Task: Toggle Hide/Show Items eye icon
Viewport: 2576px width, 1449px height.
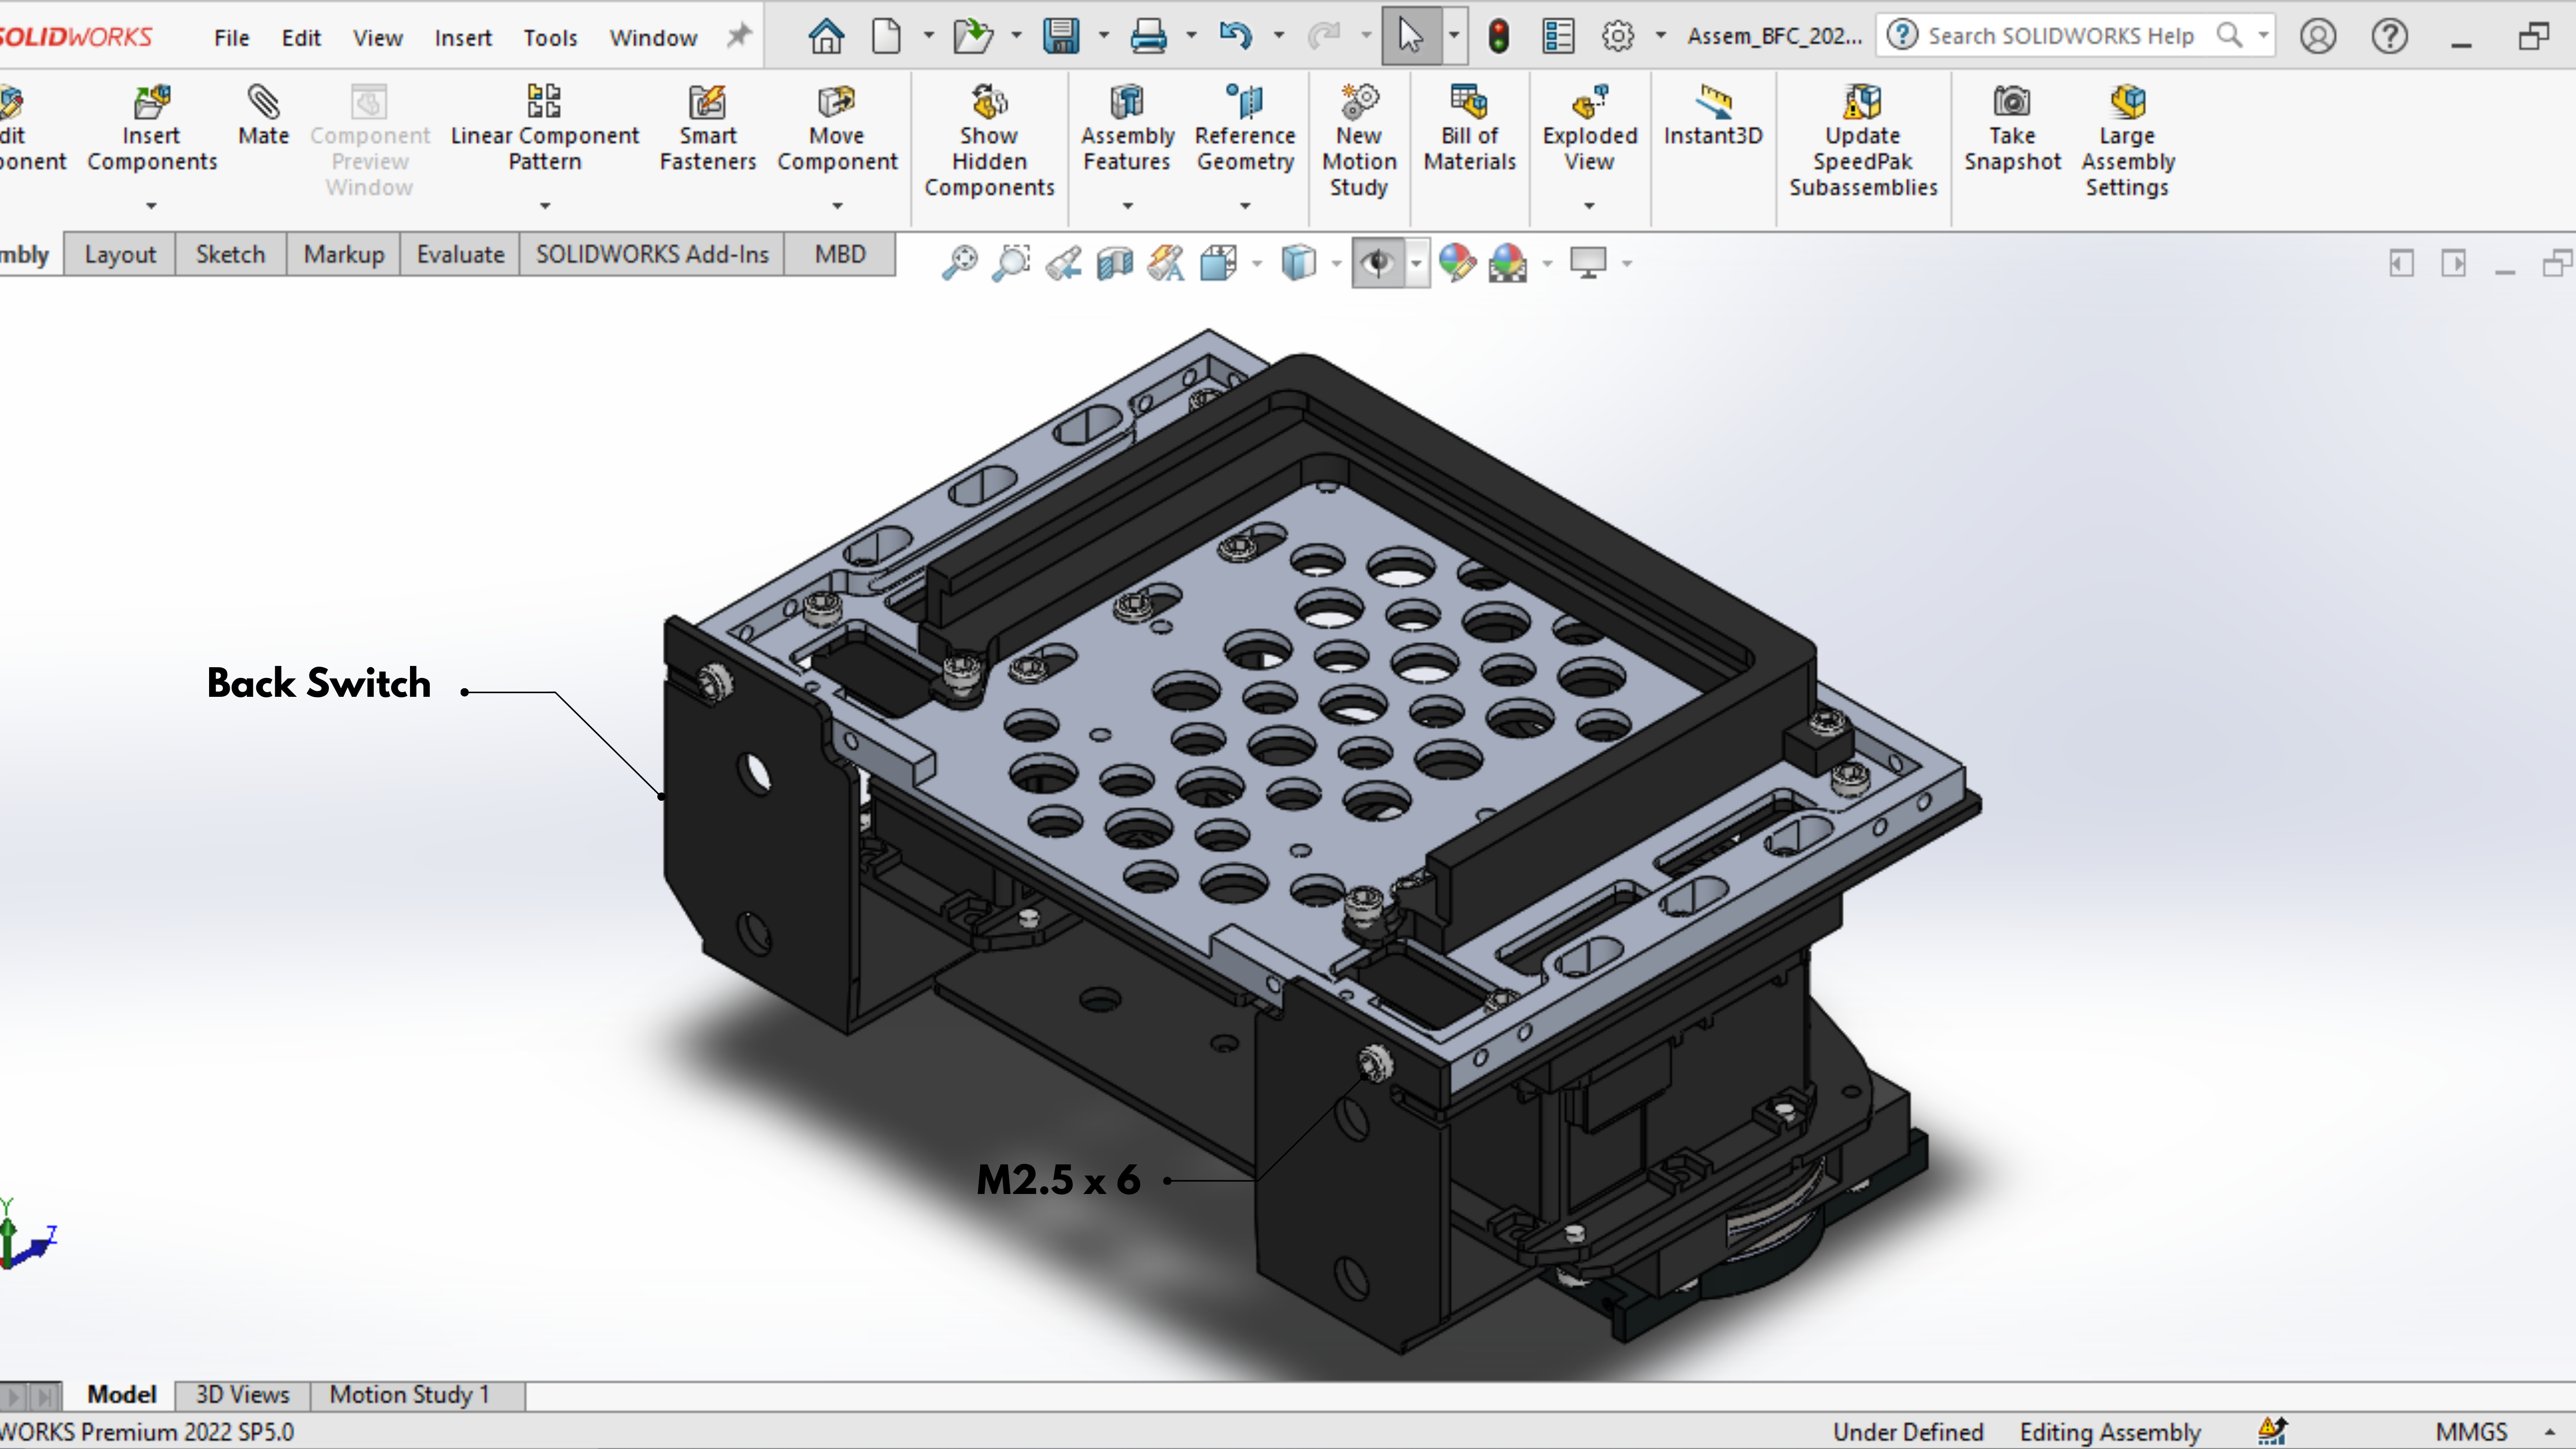Action: point(1378,263)
